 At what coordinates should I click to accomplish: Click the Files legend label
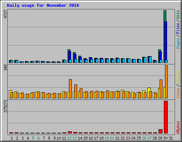[178, 28]
